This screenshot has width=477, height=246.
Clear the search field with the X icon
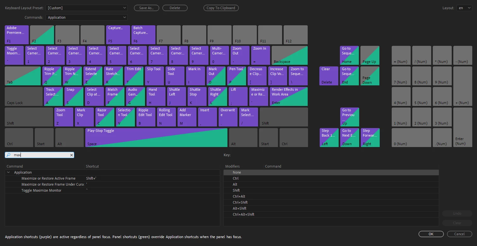(71, 155)
